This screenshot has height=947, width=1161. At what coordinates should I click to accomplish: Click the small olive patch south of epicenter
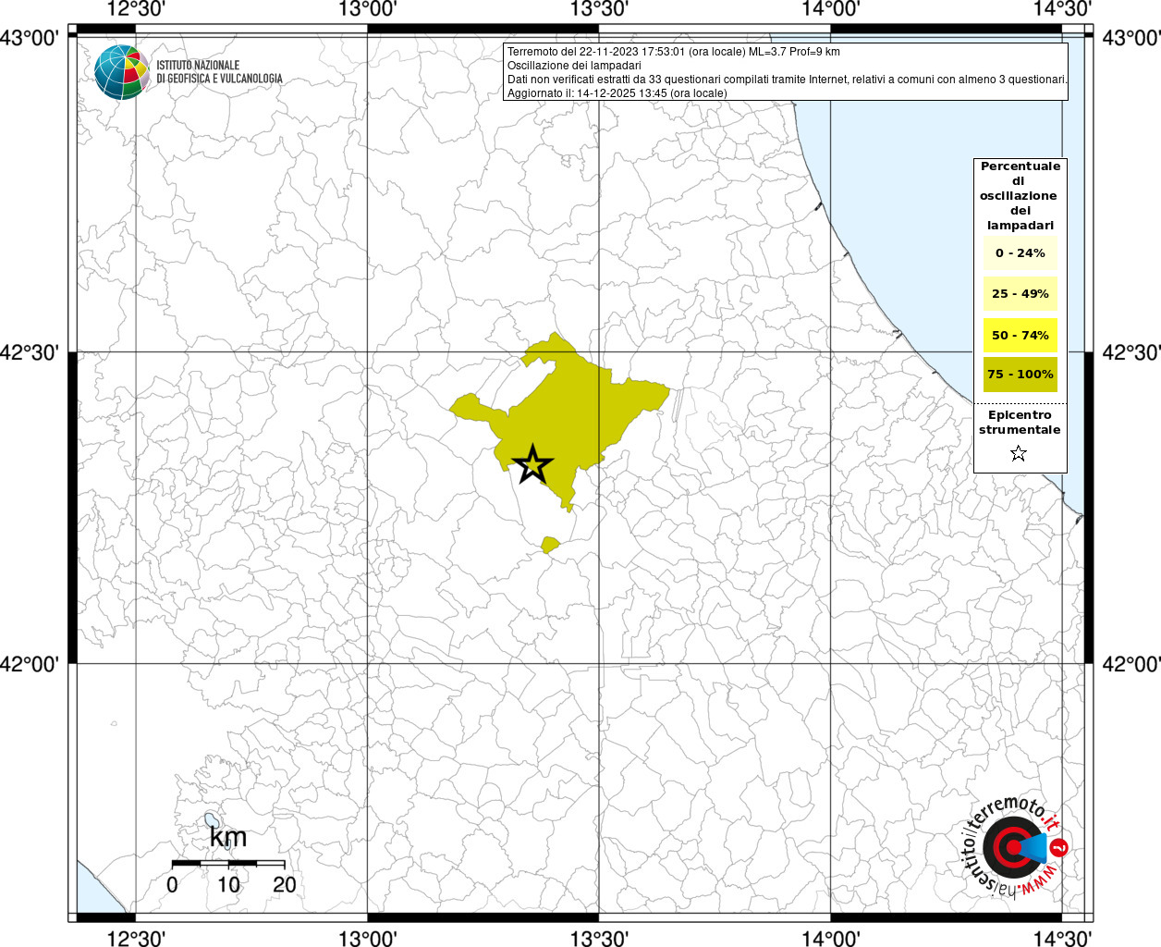[550, 545]
